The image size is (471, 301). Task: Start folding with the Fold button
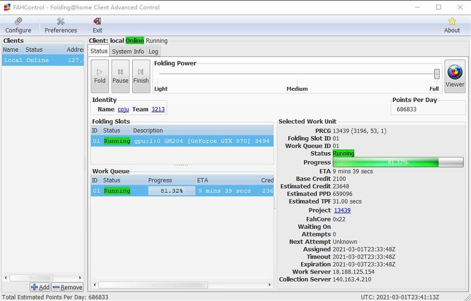(x=100, y=76)
